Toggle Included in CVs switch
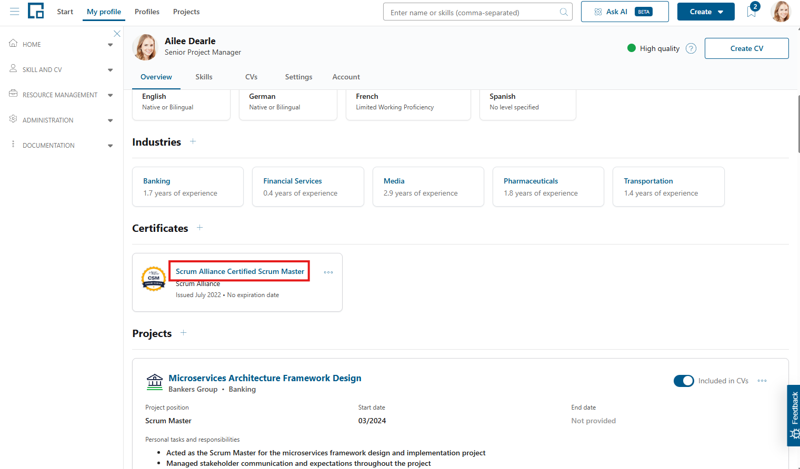This screenshot has width=800, height=469. [684, 381]
